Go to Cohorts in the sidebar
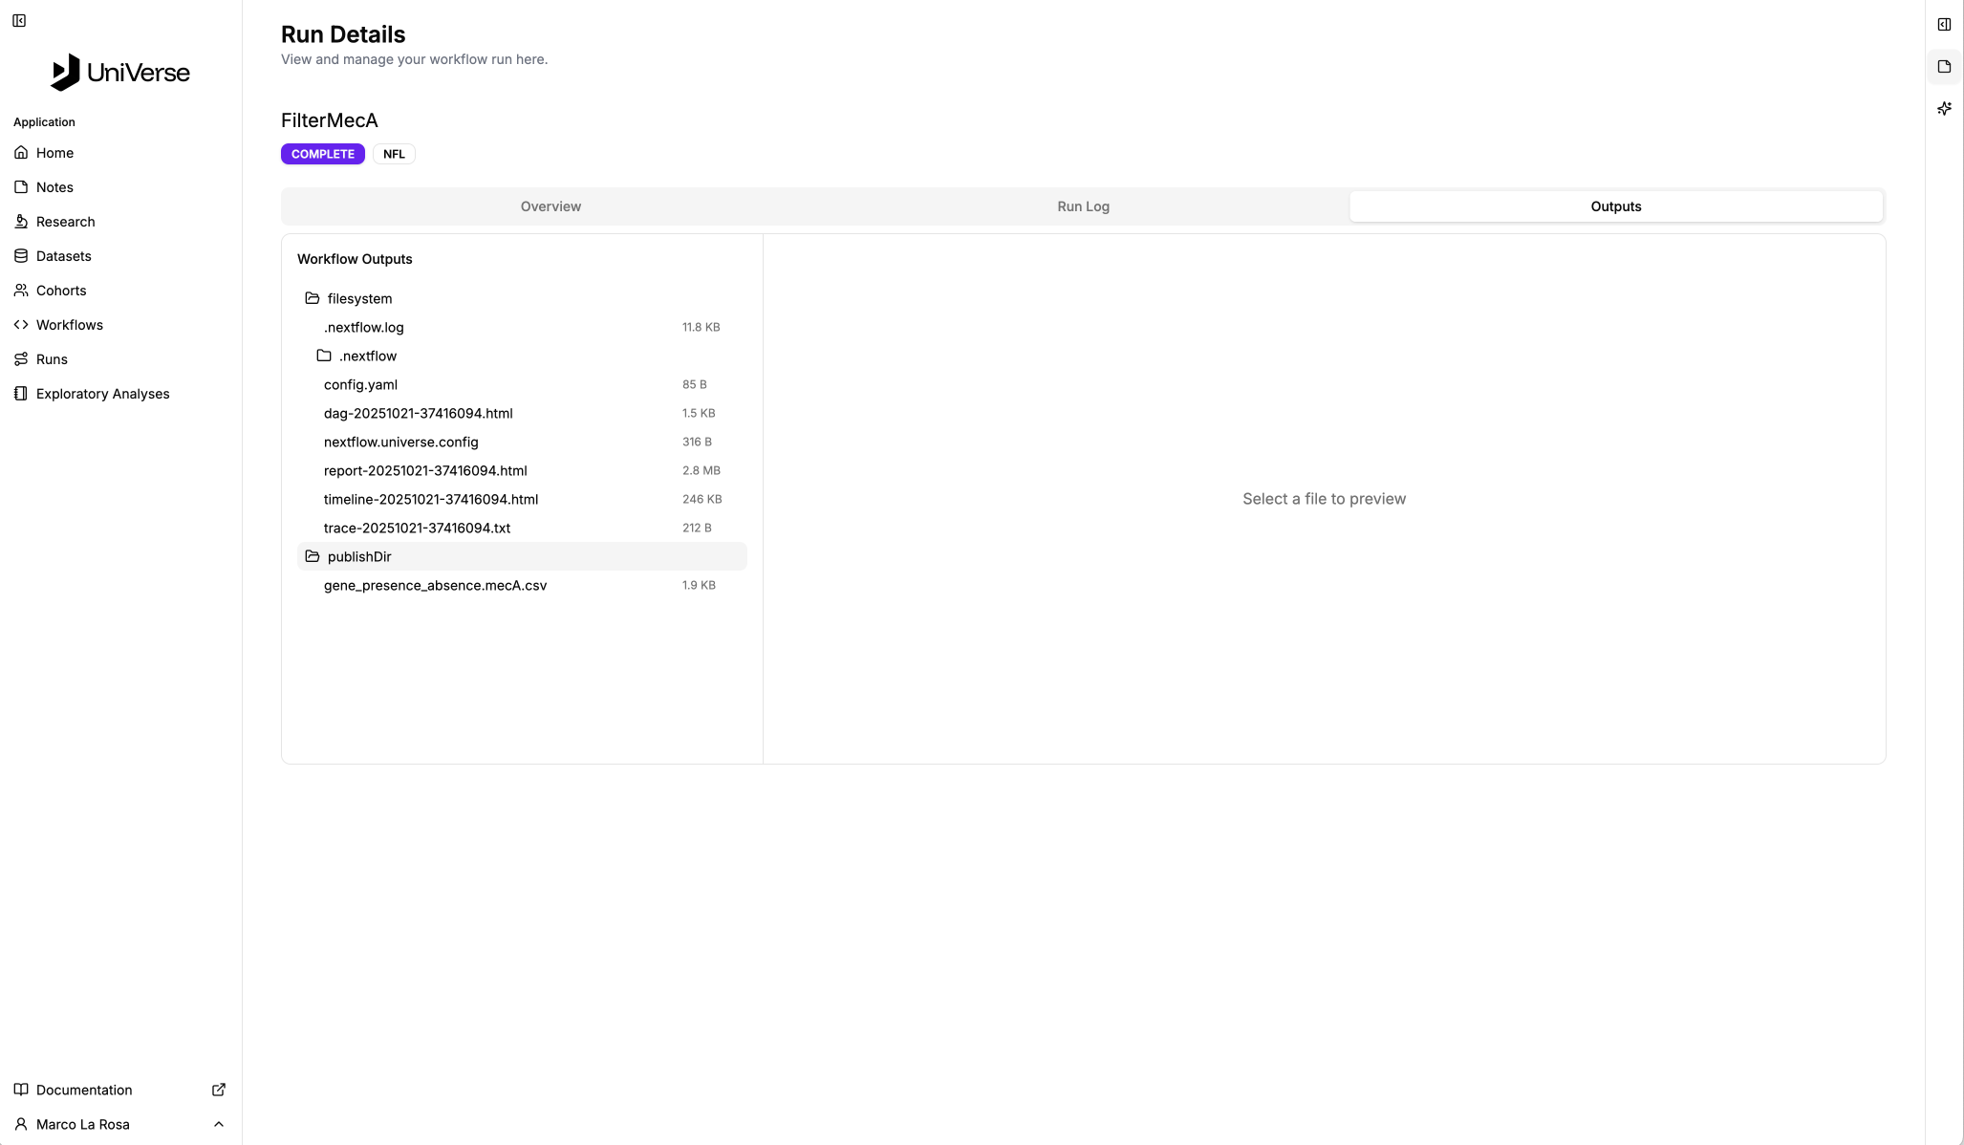 60,291
